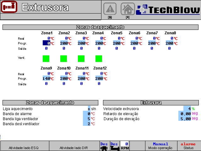Toggle the Zona2 ventilator green indicator
Viewport: 201px width, 151px height.
[64, 59]
